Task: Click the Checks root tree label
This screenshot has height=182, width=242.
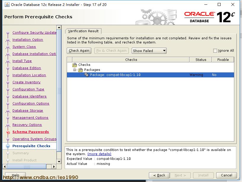Action: (84, 65)
